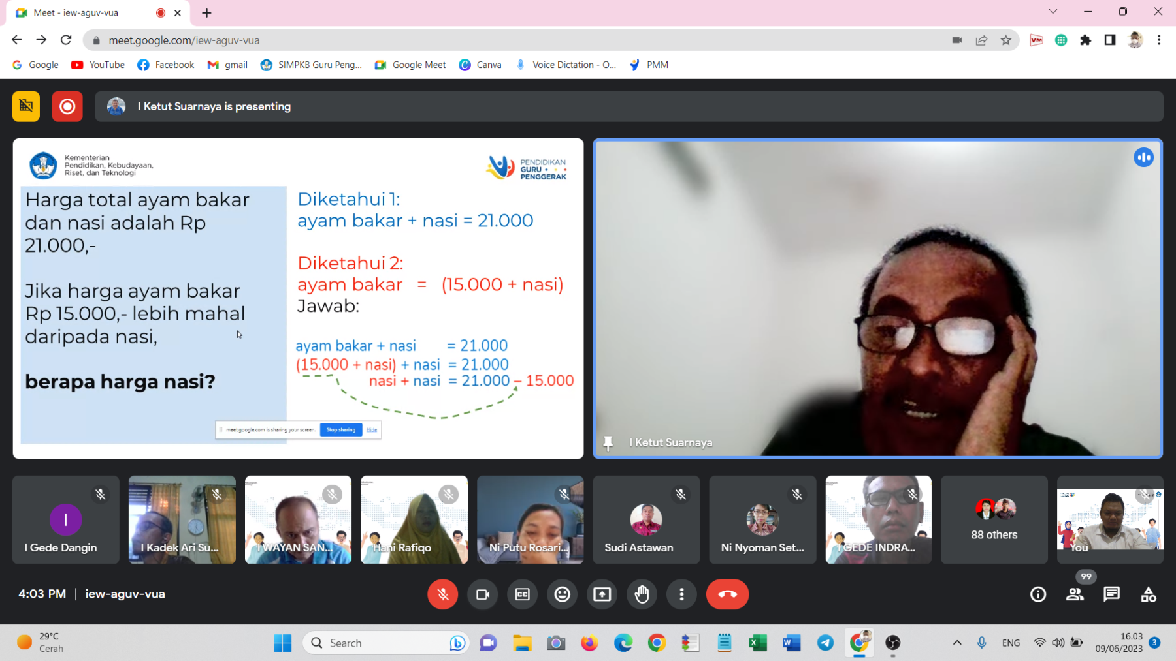The width and height of the screenshot is (1176, 661).
Task: Open more options three-dot menu
Action: coord(681,594)
